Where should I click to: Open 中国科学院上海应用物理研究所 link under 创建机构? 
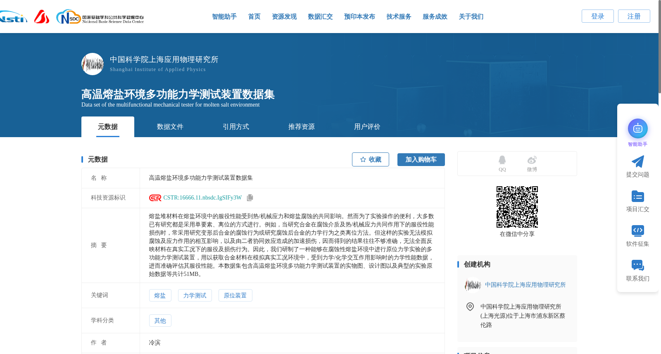[x=525, y=285]
